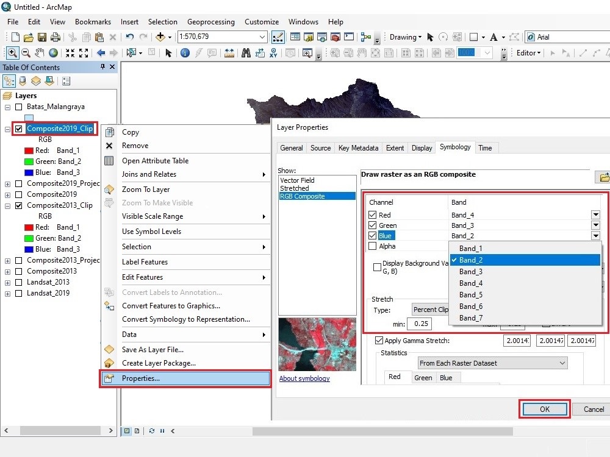The height and width of the screenshot is (457, 610).
Task: Click the Undo arrow icon
Action: coord(129,37)
